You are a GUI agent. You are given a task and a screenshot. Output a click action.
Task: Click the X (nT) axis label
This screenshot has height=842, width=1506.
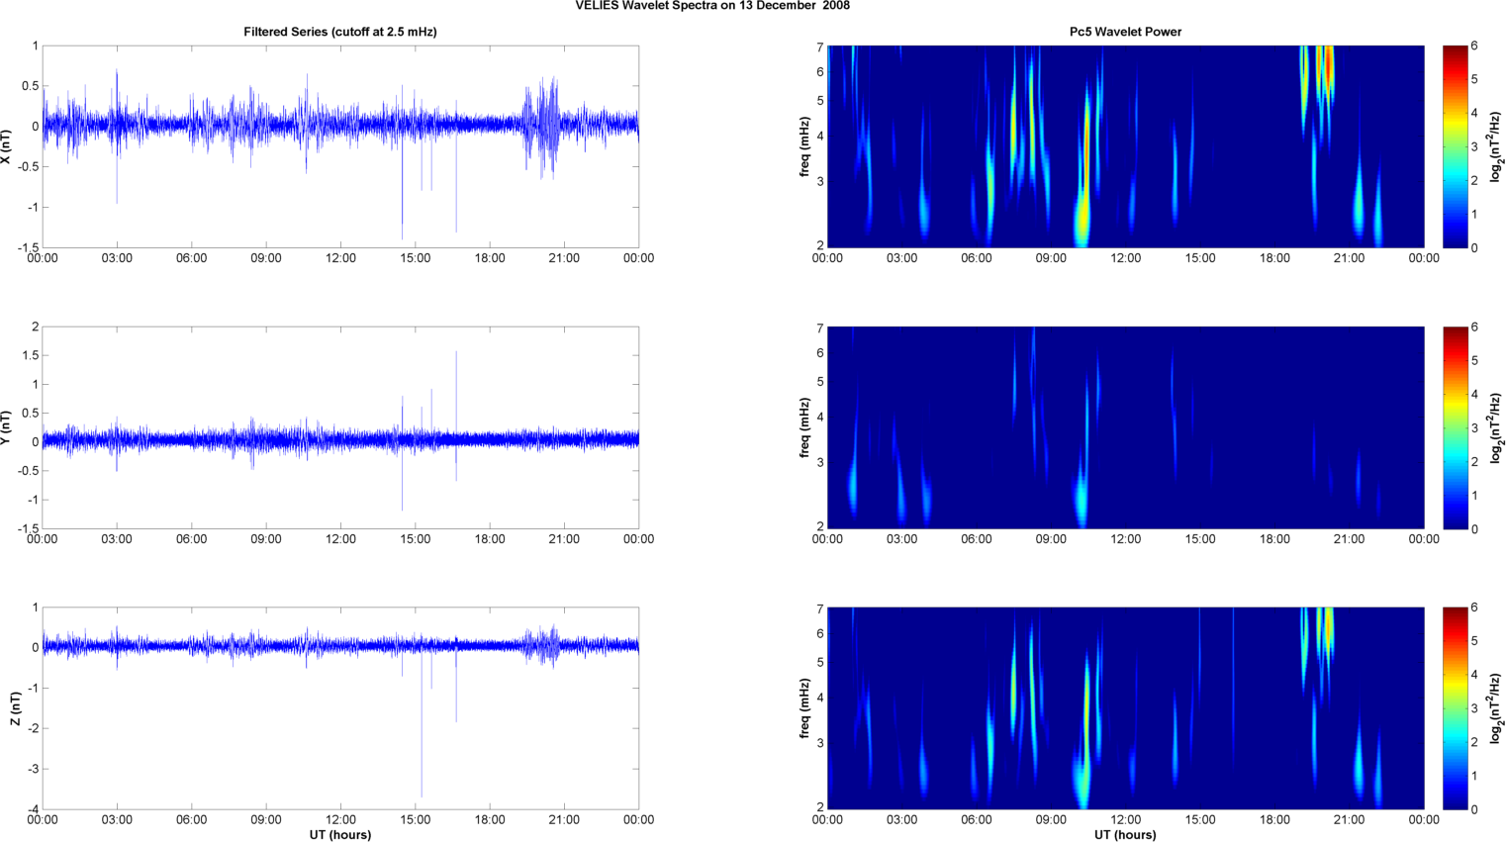[7, 146]
